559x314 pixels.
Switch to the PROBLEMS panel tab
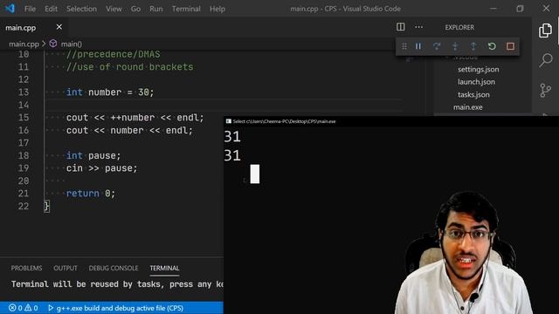coord(26,268)
